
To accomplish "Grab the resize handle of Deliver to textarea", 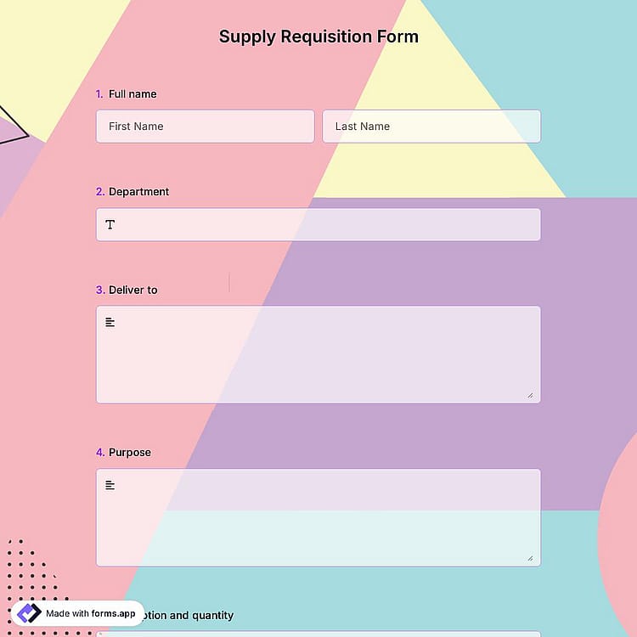I will (530, 395).
